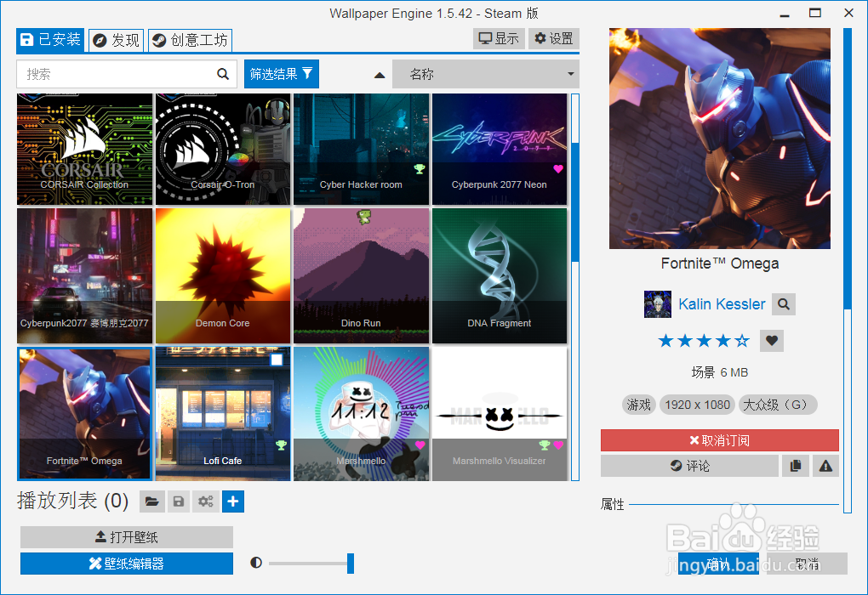Launch the 壁纸编辑器 wallpaper editor
This screenshot has height=595, width=868.
click(x=127, y=564)
